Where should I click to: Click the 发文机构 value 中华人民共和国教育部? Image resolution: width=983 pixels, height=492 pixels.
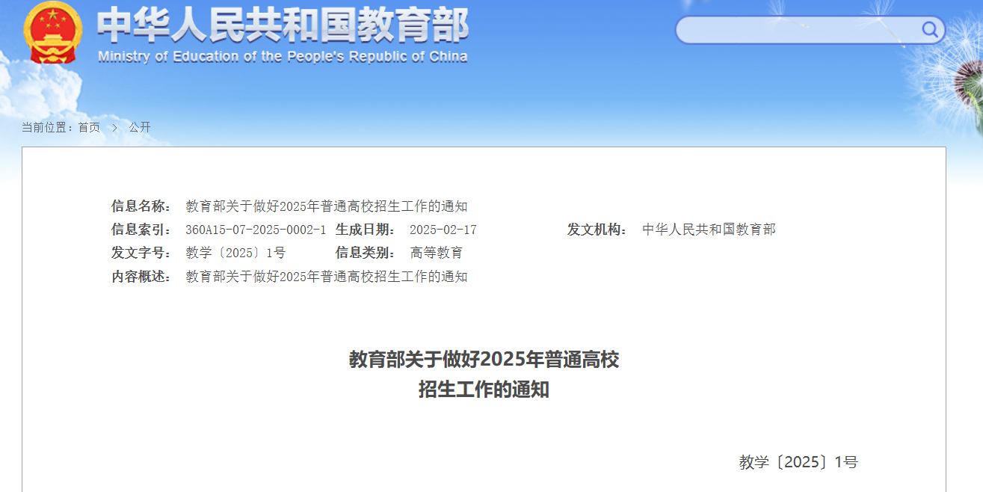(x=709, y=230)
